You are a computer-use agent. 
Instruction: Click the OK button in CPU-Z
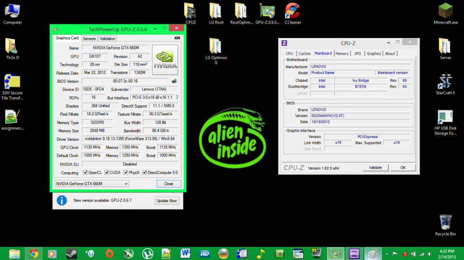tap(403, 167)
